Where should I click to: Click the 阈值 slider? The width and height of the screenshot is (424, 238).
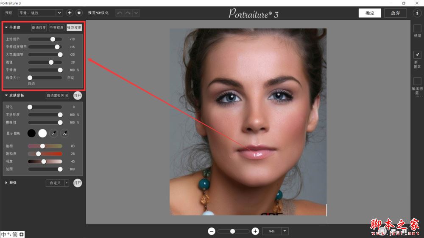45,62
